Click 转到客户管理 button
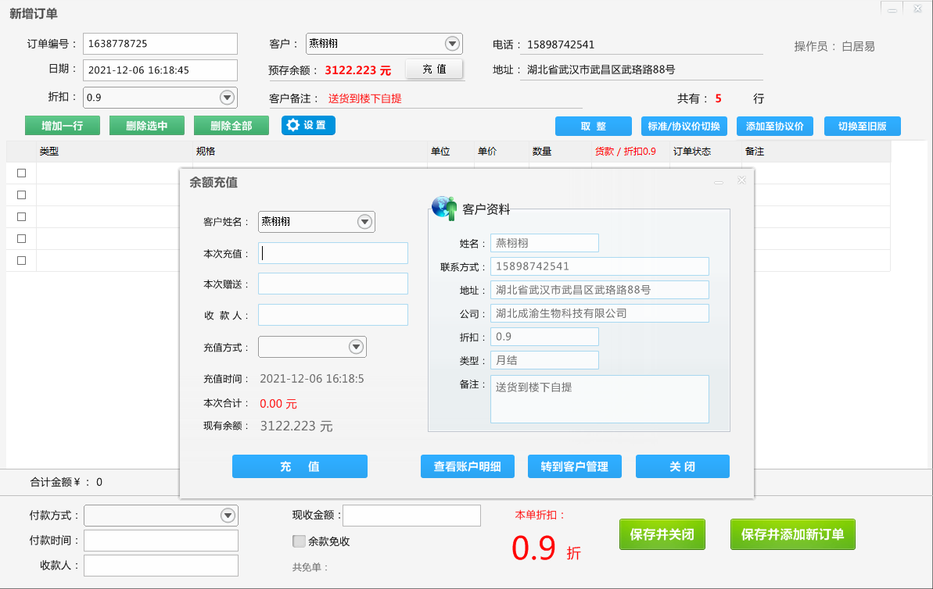Viewport: 933px width, 589px height. click(574, 466)
